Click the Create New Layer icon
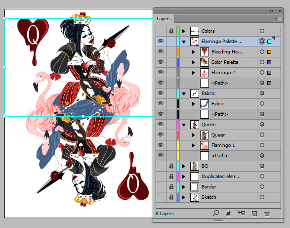 (254, 214)
